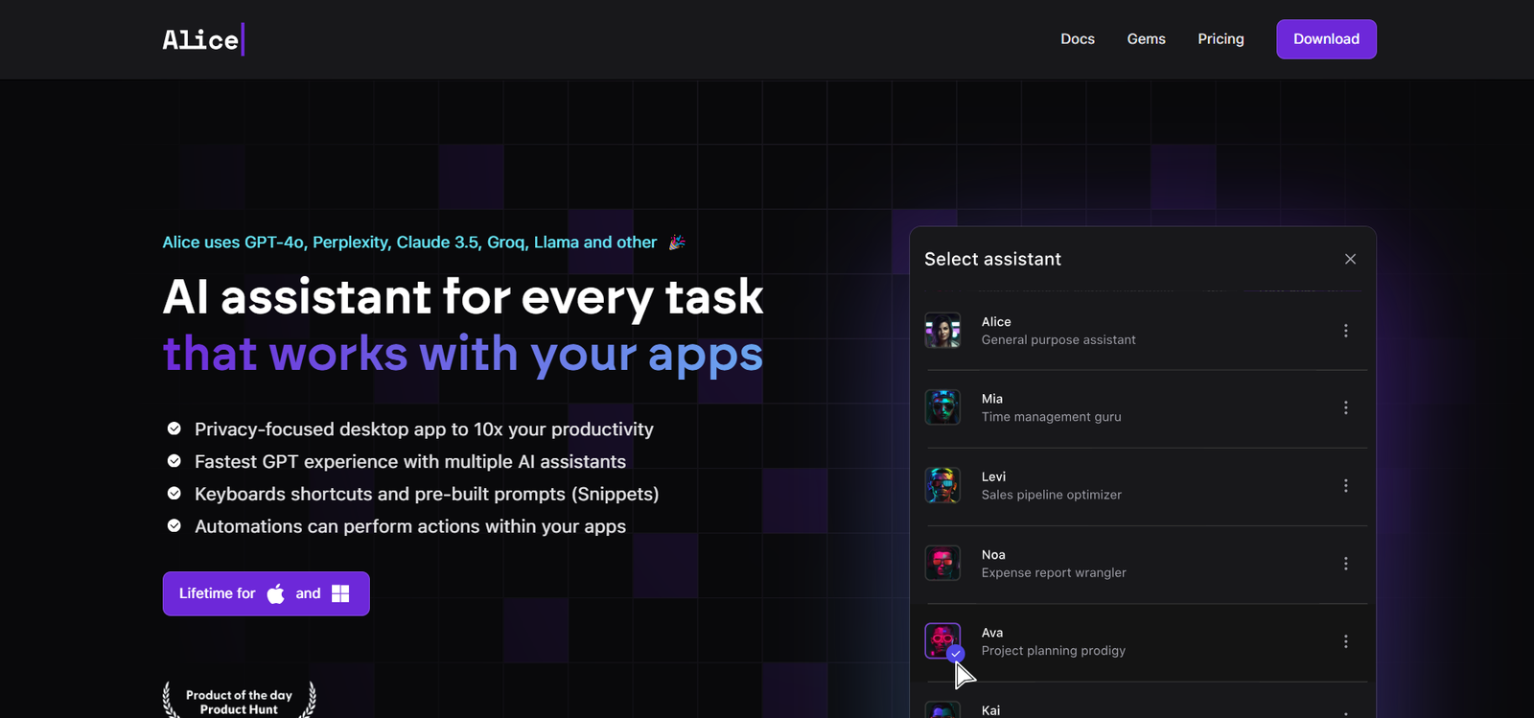Open the Docs menu item

(1078, 39)
